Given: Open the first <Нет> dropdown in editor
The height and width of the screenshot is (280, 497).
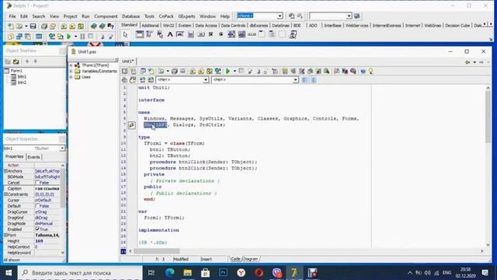Looking at the screenshot, I should click(x=205, y=79).
